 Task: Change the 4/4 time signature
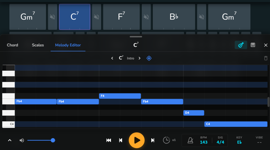point(220,142)
